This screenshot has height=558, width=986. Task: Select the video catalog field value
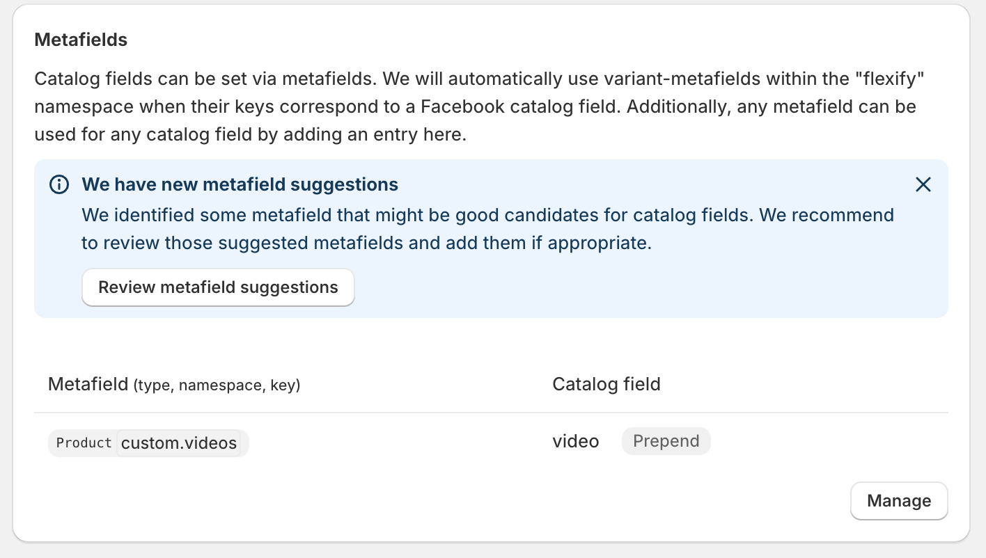(x=575, y=441)
